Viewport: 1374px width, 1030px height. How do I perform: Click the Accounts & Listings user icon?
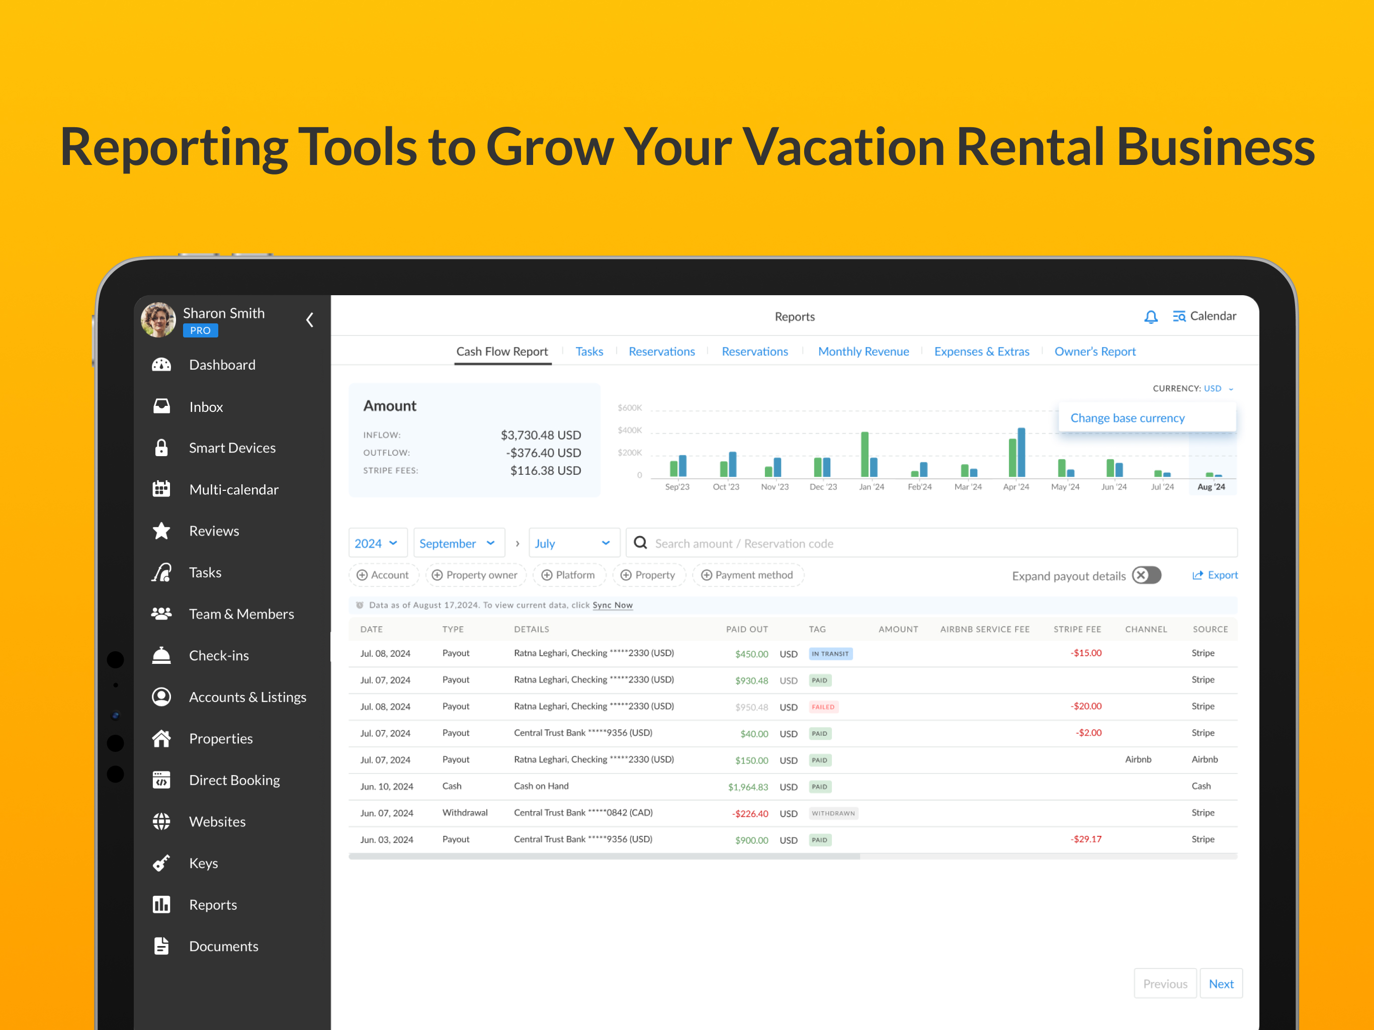[x=161, y=697]
